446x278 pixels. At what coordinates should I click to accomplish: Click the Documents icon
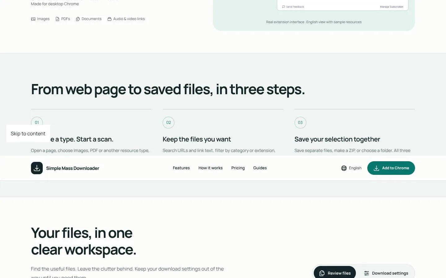point(78,19)
